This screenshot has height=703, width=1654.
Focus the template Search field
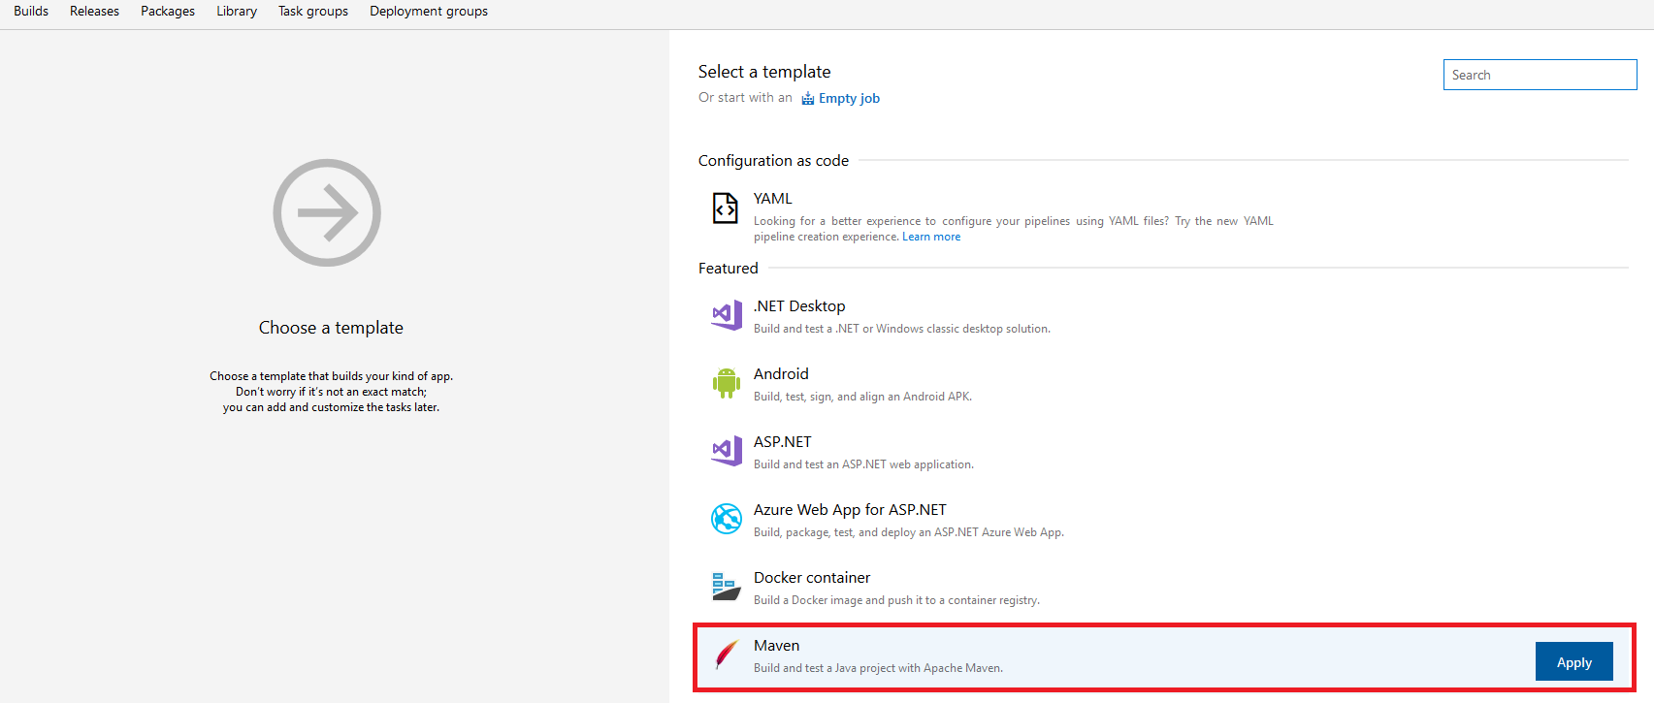(x=1540, y=75)
